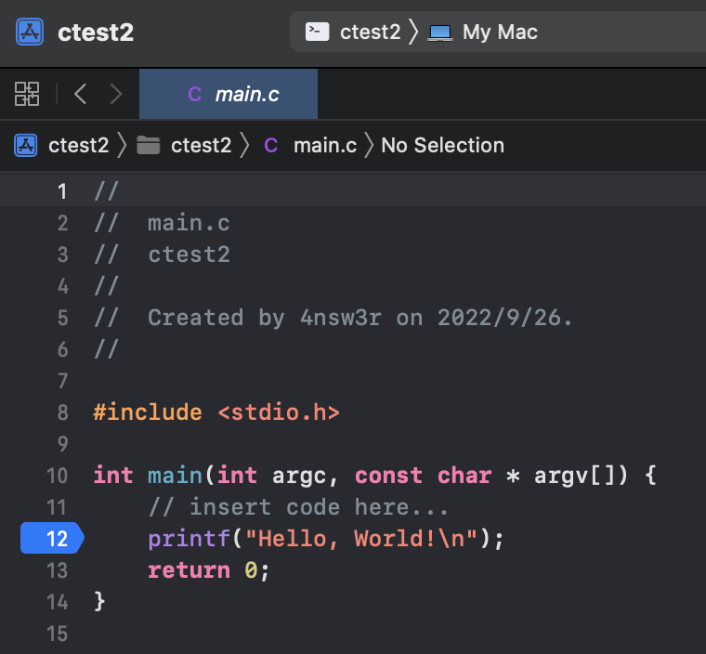Click the blue project icon in jump bar
The image size is (706, 654).
click(25, 146)
